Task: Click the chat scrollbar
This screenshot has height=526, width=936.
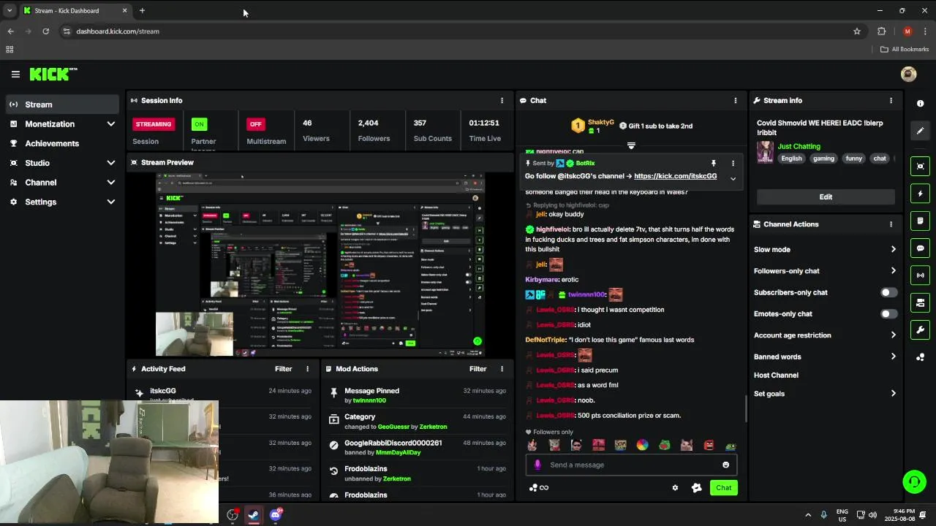Action: [745, 409]
